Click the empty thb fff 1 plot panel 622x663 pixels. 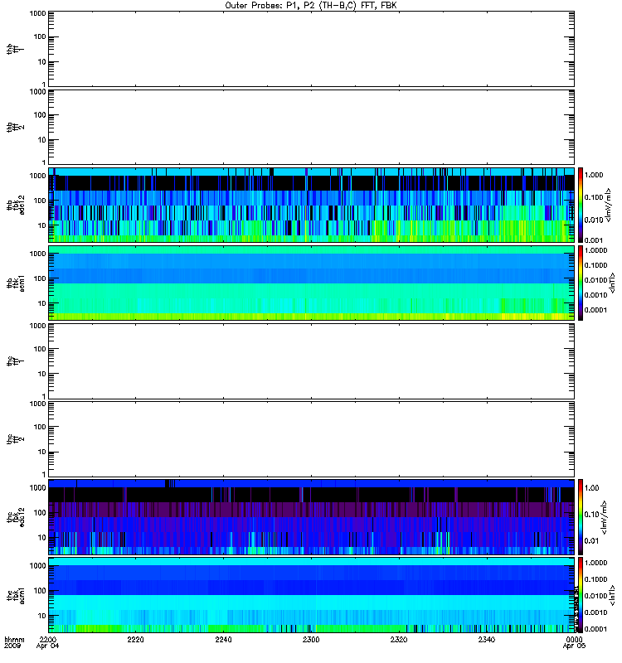pyautogui.click(x=311, y=49)
